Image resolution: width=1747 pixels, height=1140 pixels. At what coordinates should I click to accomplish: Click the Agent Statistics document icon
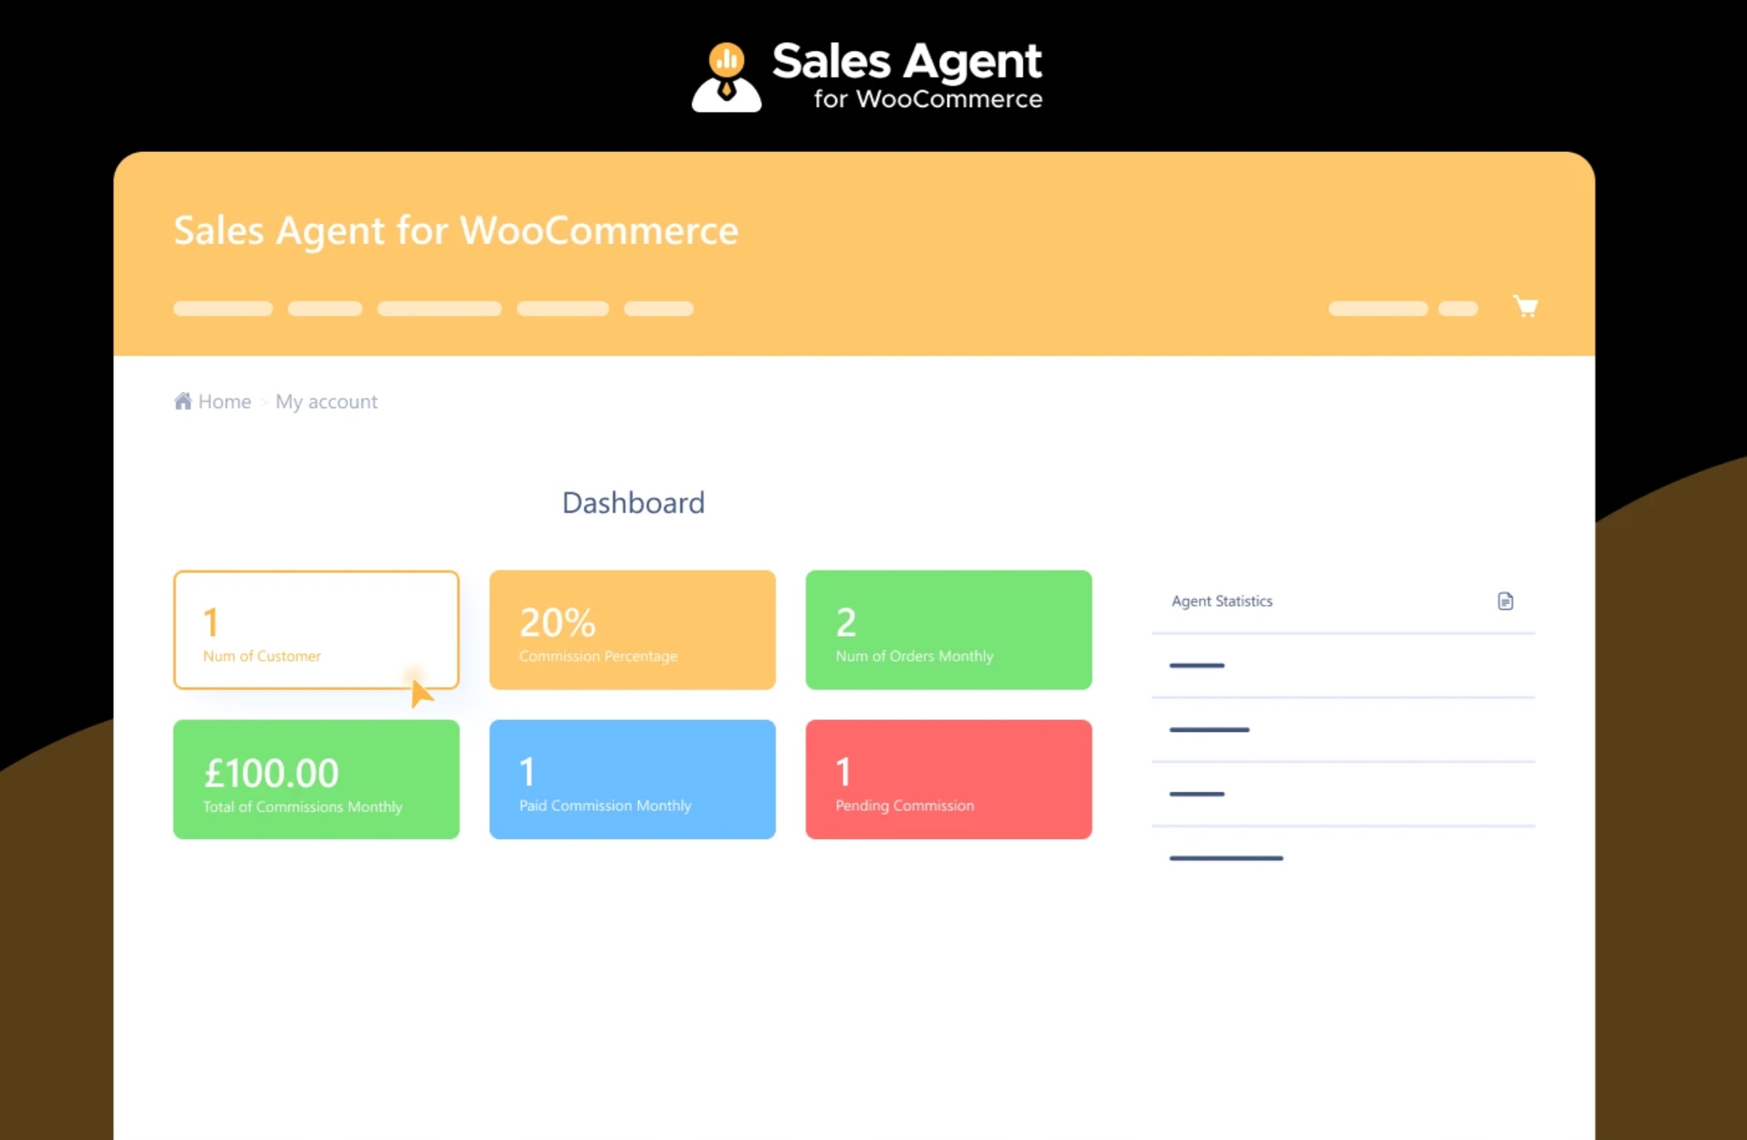[1505, 601]
